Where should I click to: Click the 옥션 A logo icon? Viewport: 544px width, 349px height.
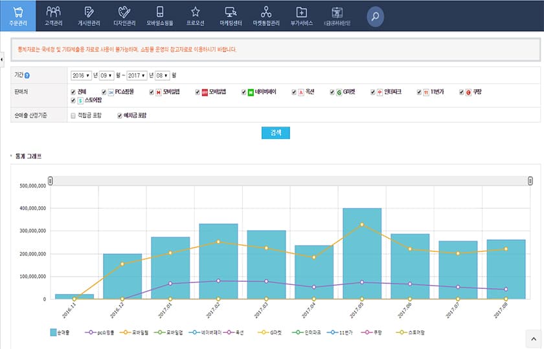click(x=300, y=92)
